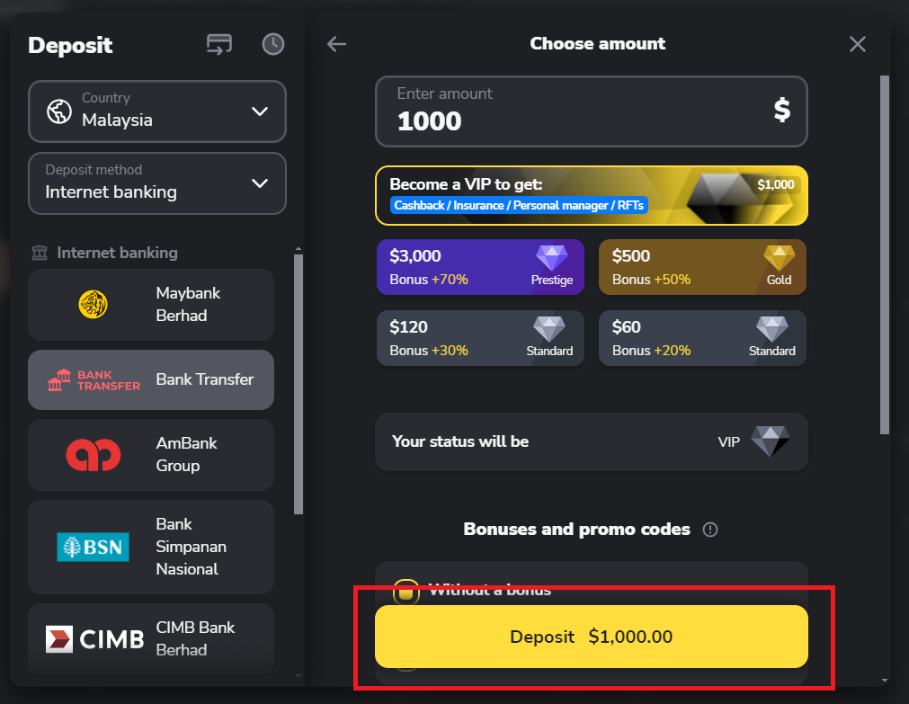Click the Become a VIP banner
The height and width of the screenshot is (704, 909).
pyautogui.click(x=591, y=195)
